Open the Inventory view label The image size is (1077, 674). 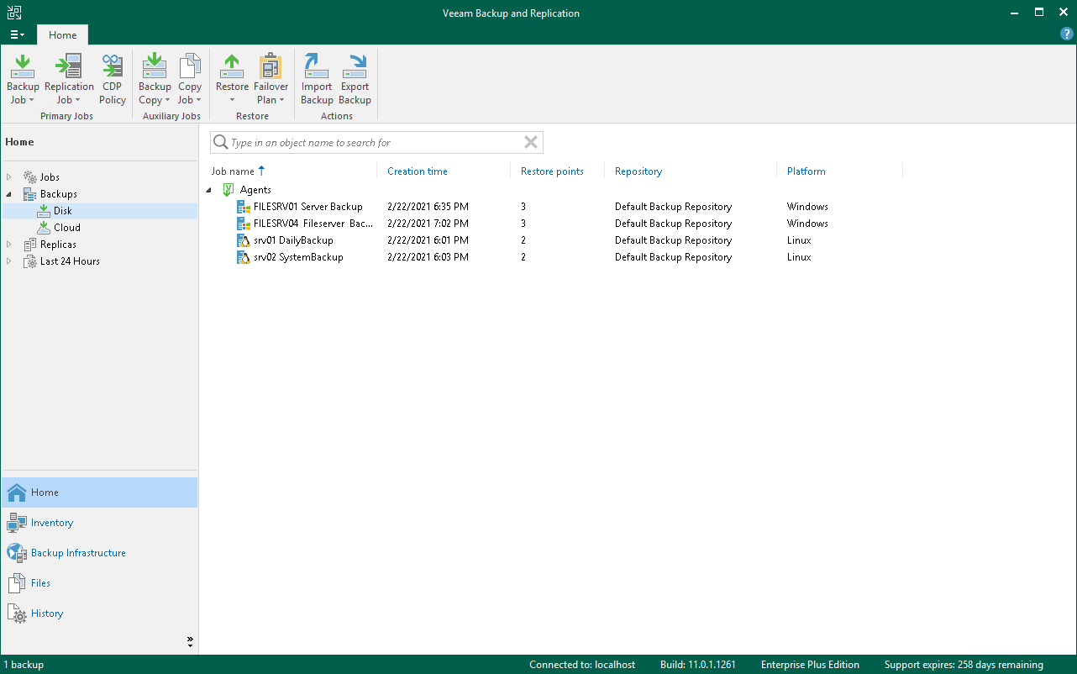[52, 523]
